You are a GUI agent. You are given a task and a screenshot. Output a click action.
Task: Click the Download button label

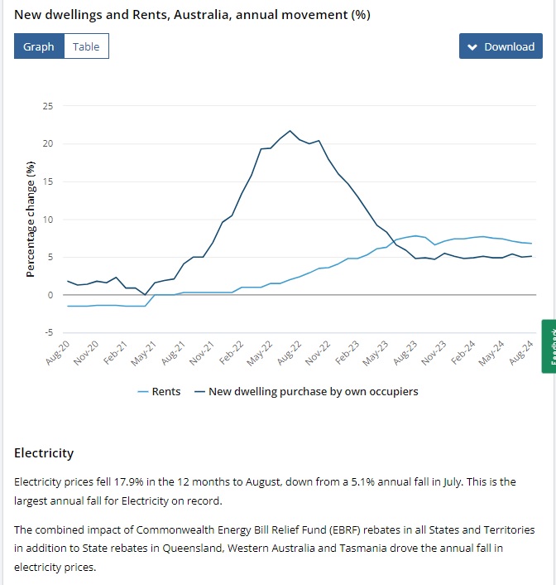point(509,46)
